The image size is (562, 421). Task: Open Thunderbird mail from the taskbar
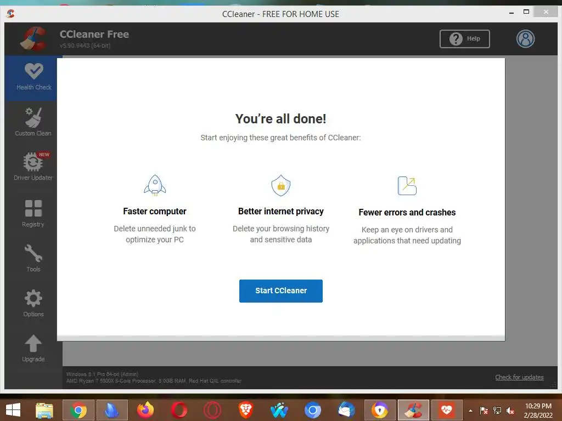pos(346,410)
